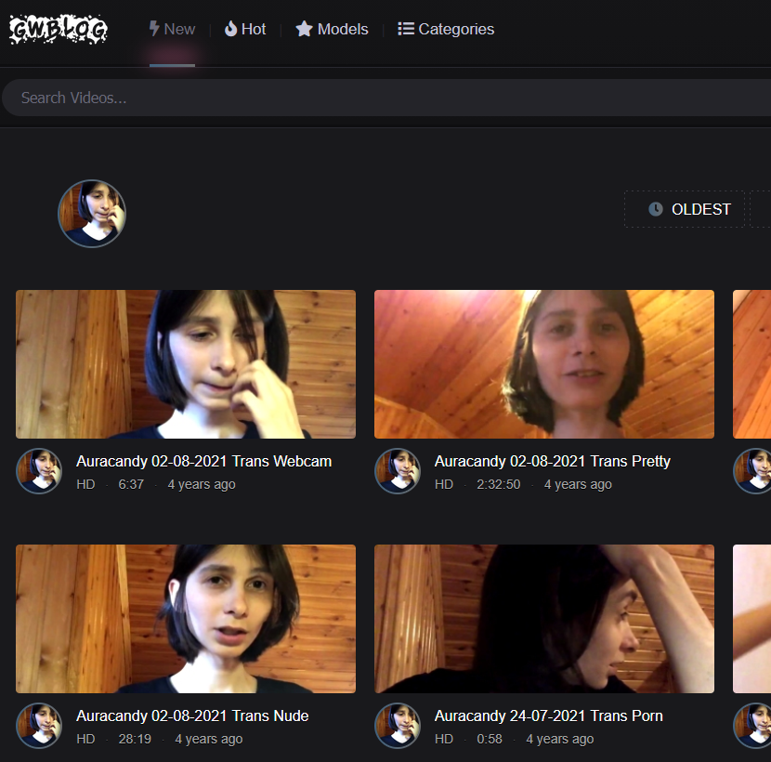Viewport: 771px width, 762px height.
Task: Click '4 years ago' beside the 2:32:50 duration
Action: pos(578,484)
